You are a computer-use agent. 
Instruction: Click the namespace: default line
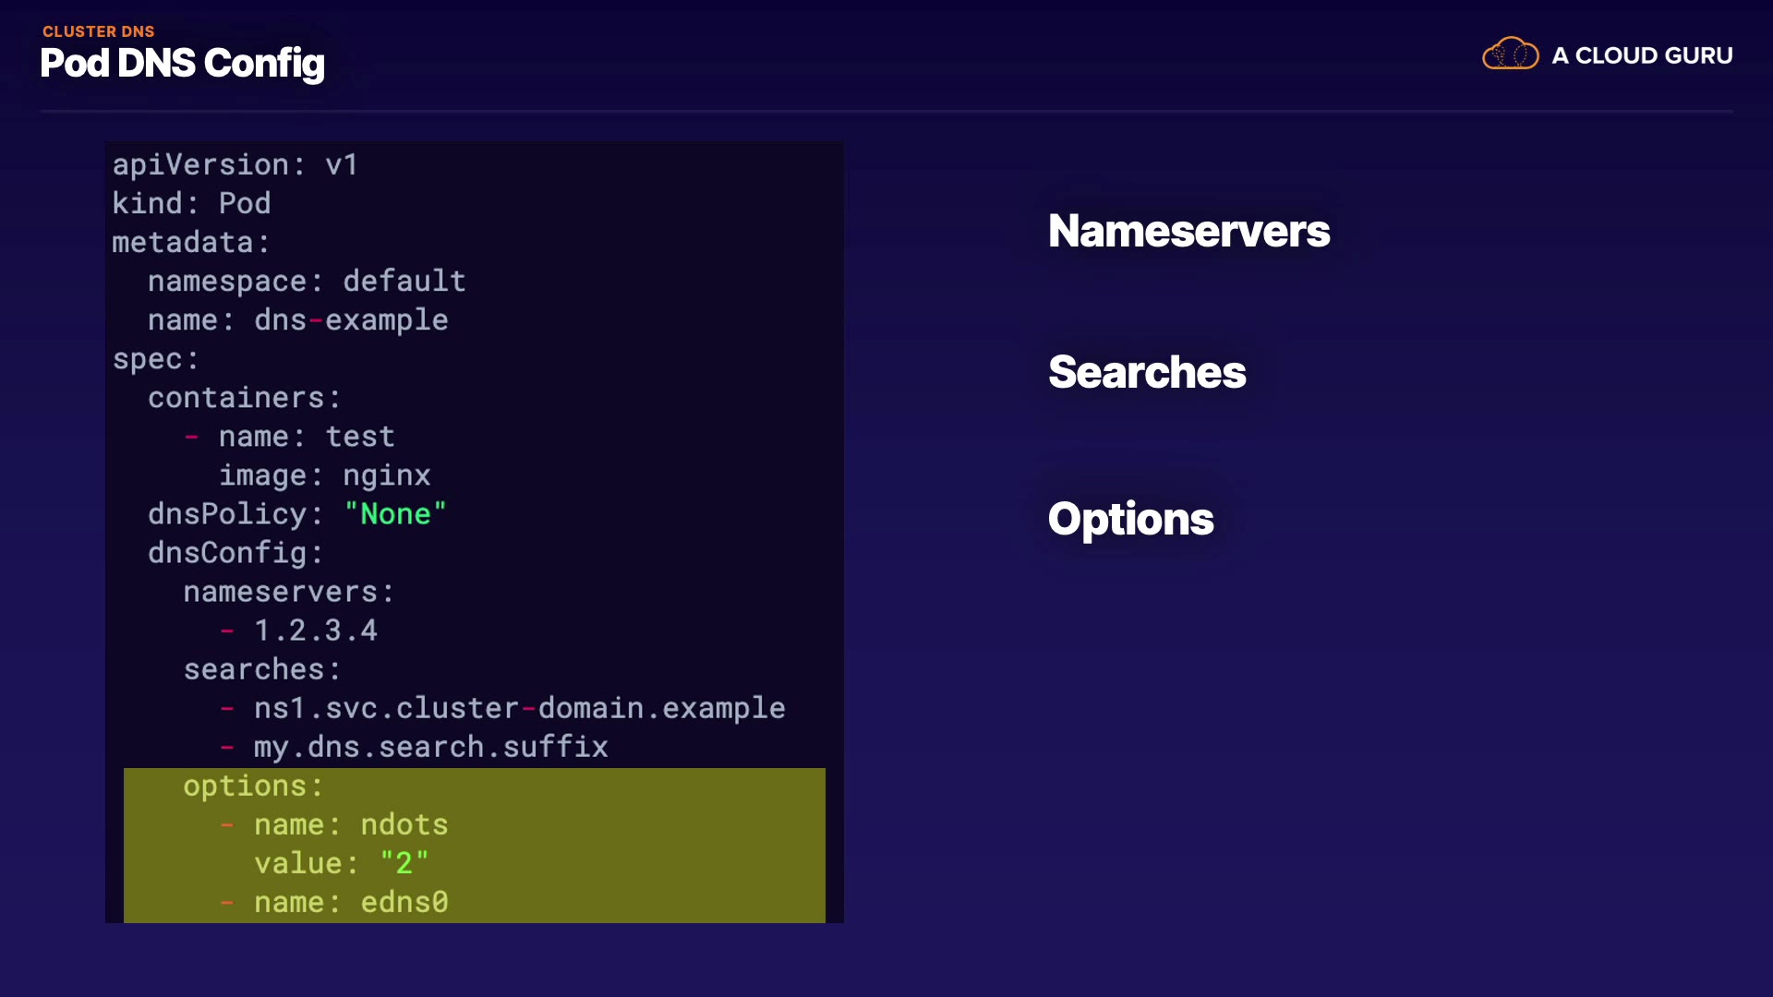(307, 281)
